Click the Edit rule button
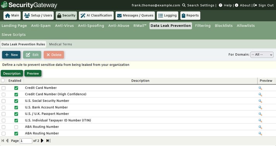The height and width of the screenshot is (146, 276). tap(32, 55)
